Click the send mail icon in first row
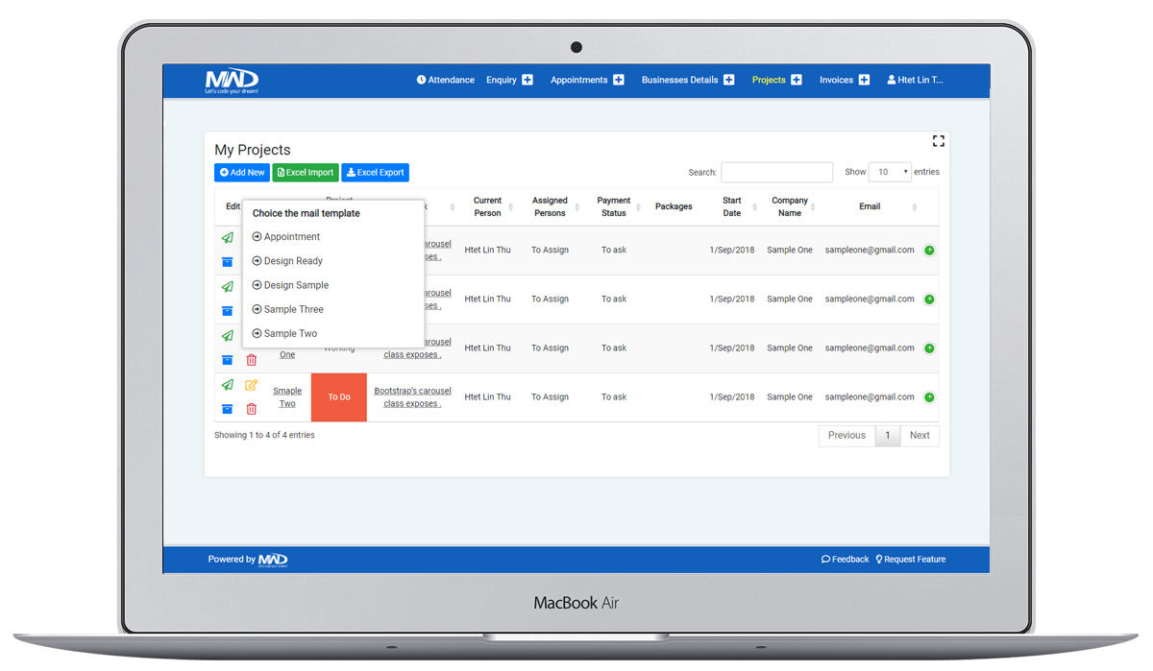This screenshot has height=671, width=1153. pyautogui.click(x=228, y=238)
